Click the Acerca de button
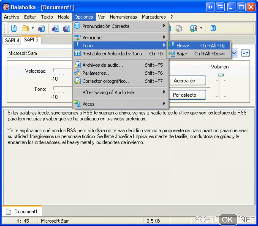Screen dimensions: 258x226 click(187, 81)
